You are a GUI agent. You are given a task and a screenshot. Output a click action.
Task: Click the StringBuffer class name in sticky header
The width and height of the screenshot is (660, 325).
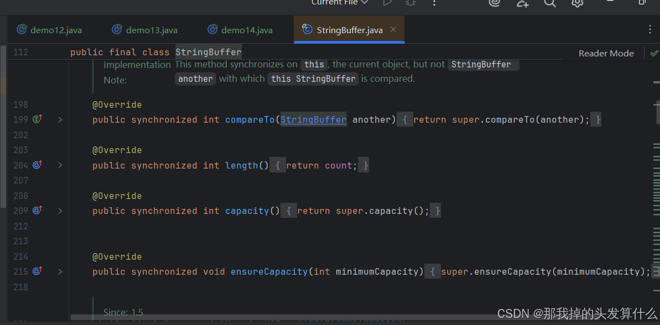click(209, 52)
